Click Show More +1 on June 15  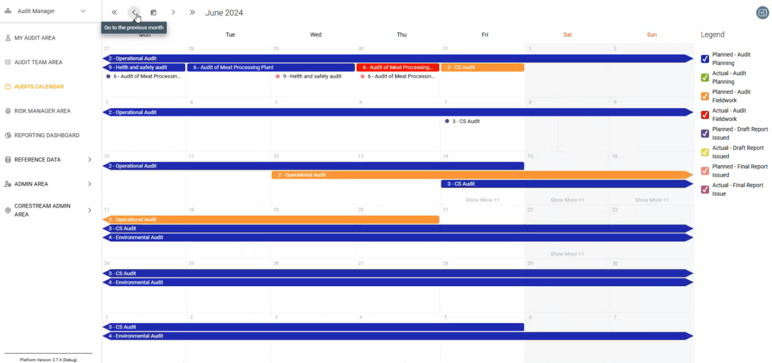(566, 200)
